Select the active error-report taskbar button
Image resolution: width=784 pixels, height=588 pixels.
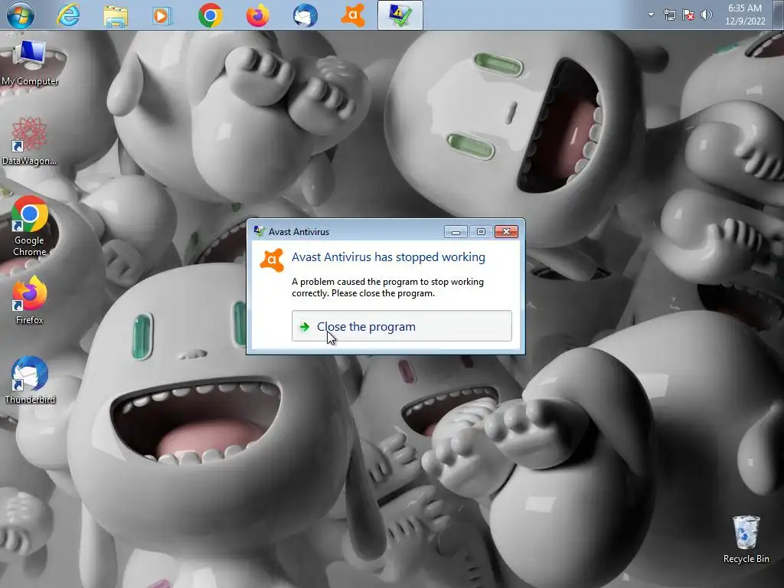(400, 15)
